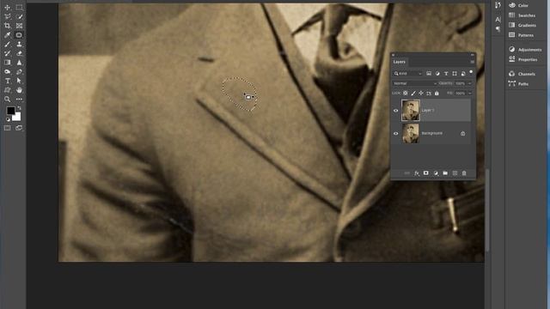Open the Normal blend mode dropdown
This screenshot has height=309, width=550.
pyautogui.click(x=414, y=83)
